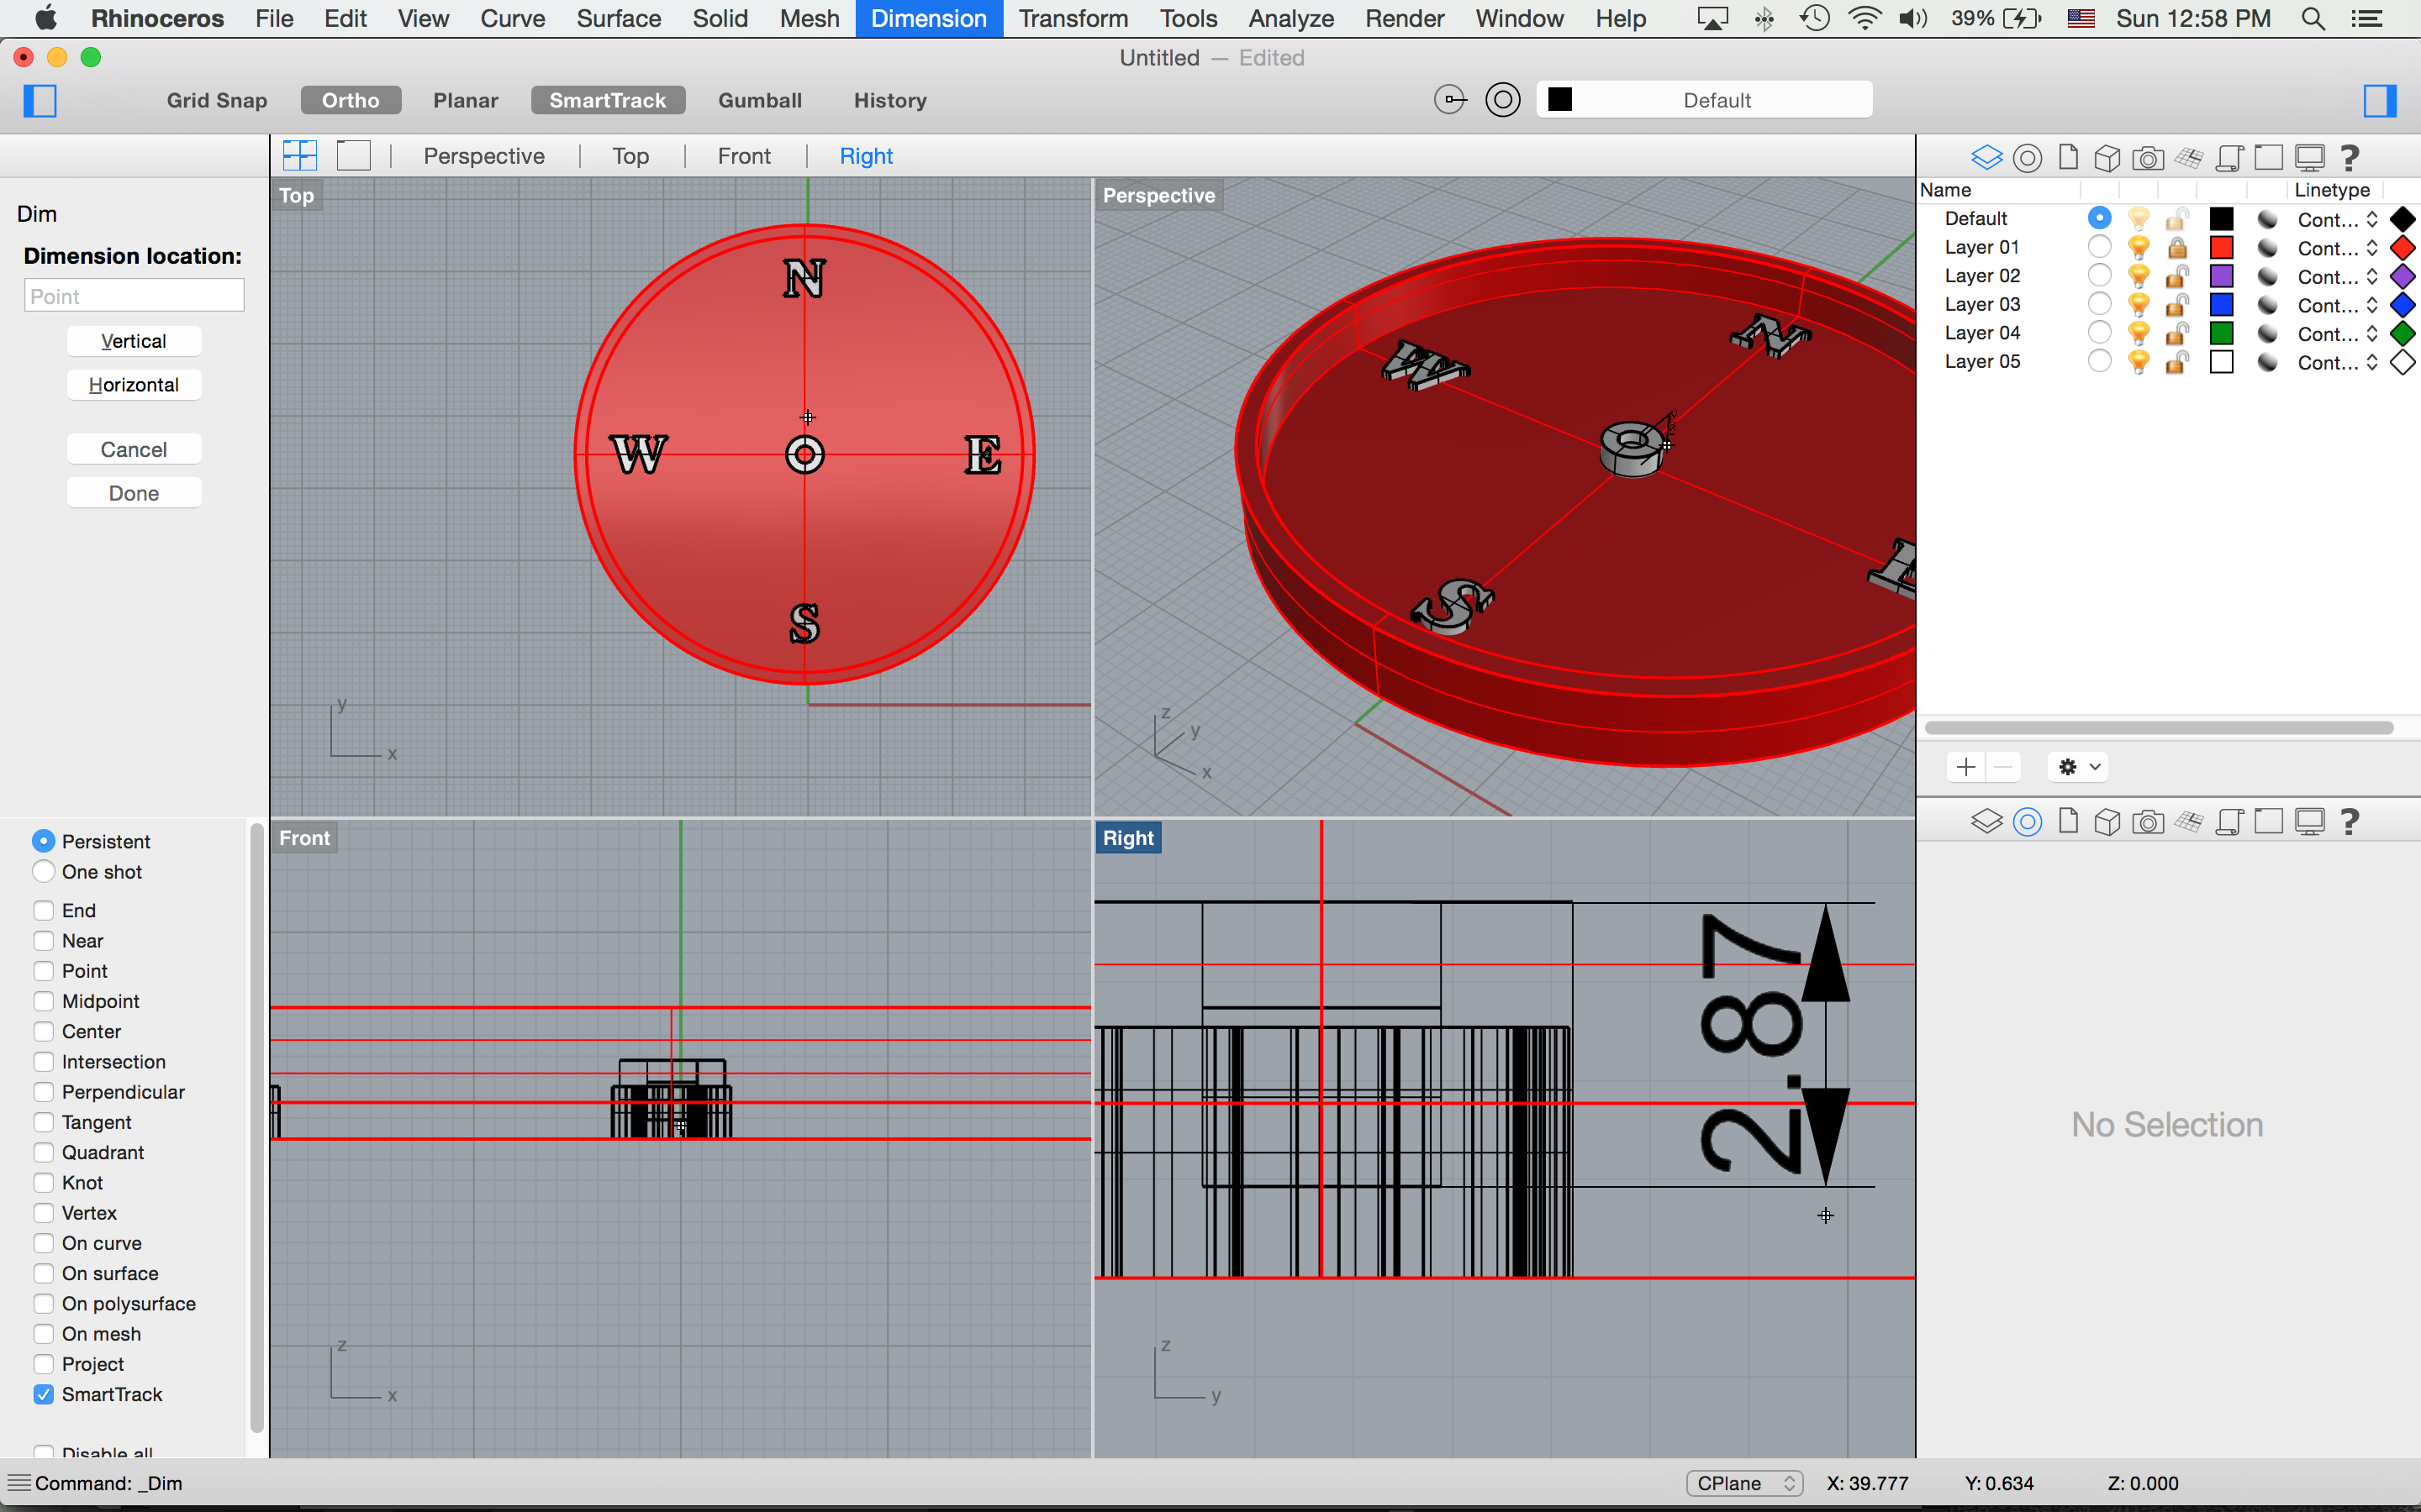Open scroll notes icon above layer list

[2229, 157]
